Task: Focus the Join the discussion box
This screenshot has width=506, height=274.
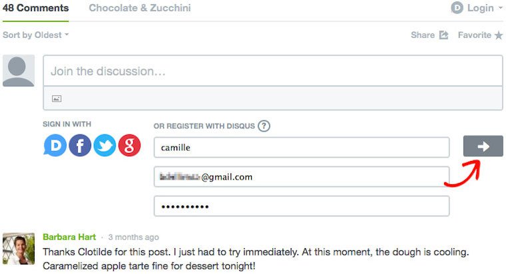Action: coord(273,71)
